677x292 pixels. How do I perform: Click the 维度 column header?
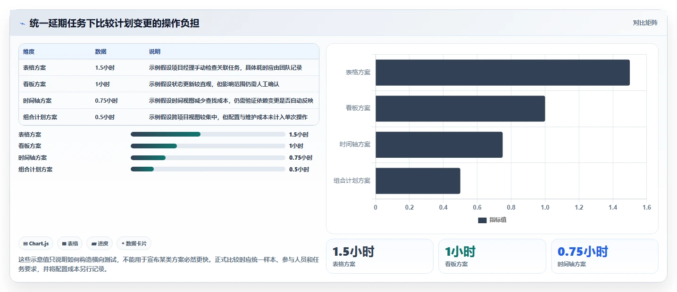(29, 51)
